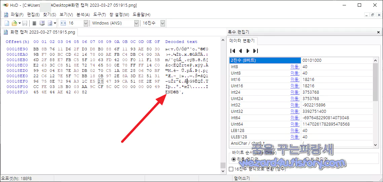Image resolution: width=383 pixels, height=182 pixels.
Task: Click 이동 link for Int64
Action: (x=295, y=118)
